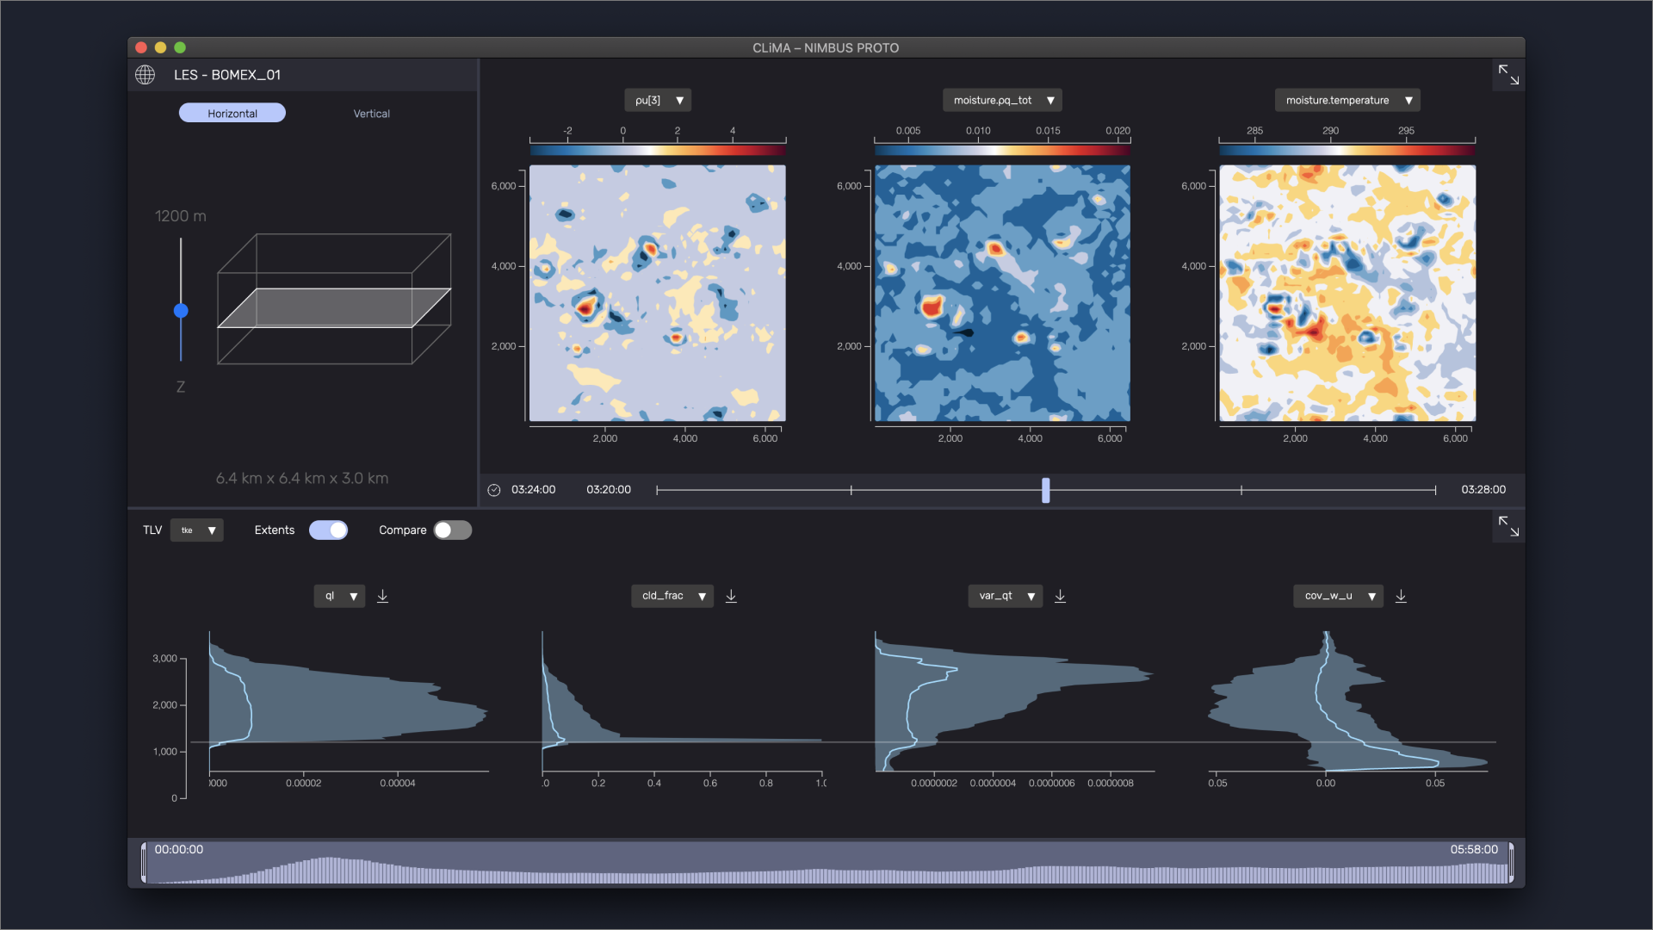This screenshot has height=930, width=1653.
Task: Download the var_qt profile data
Action: coord(1061,596)
